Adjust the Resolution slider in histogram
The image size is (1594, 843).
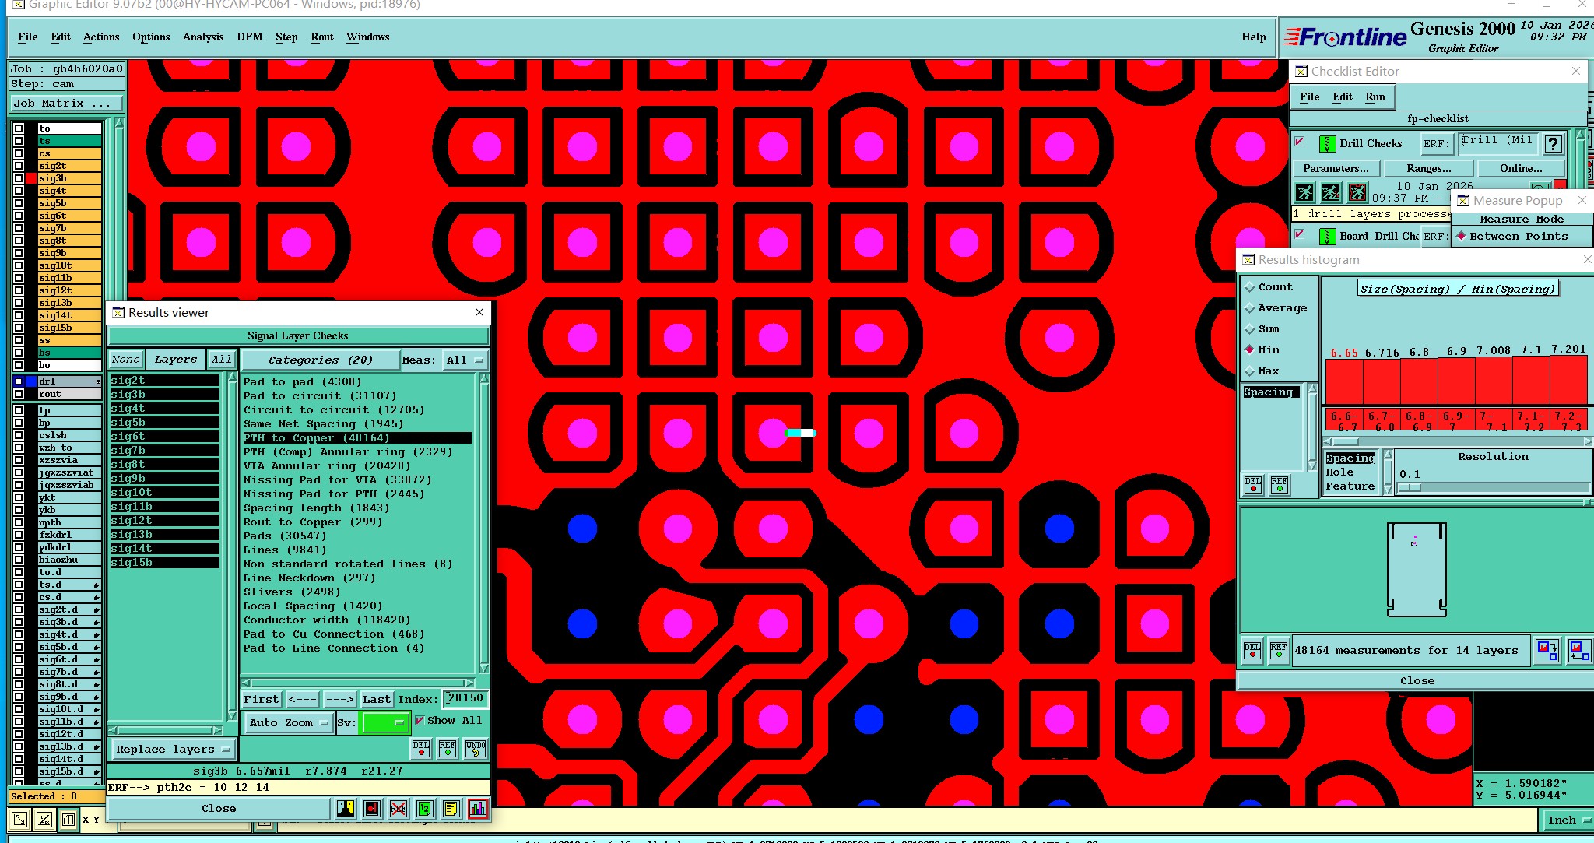pyautogui.click(x=1410, y=487)
